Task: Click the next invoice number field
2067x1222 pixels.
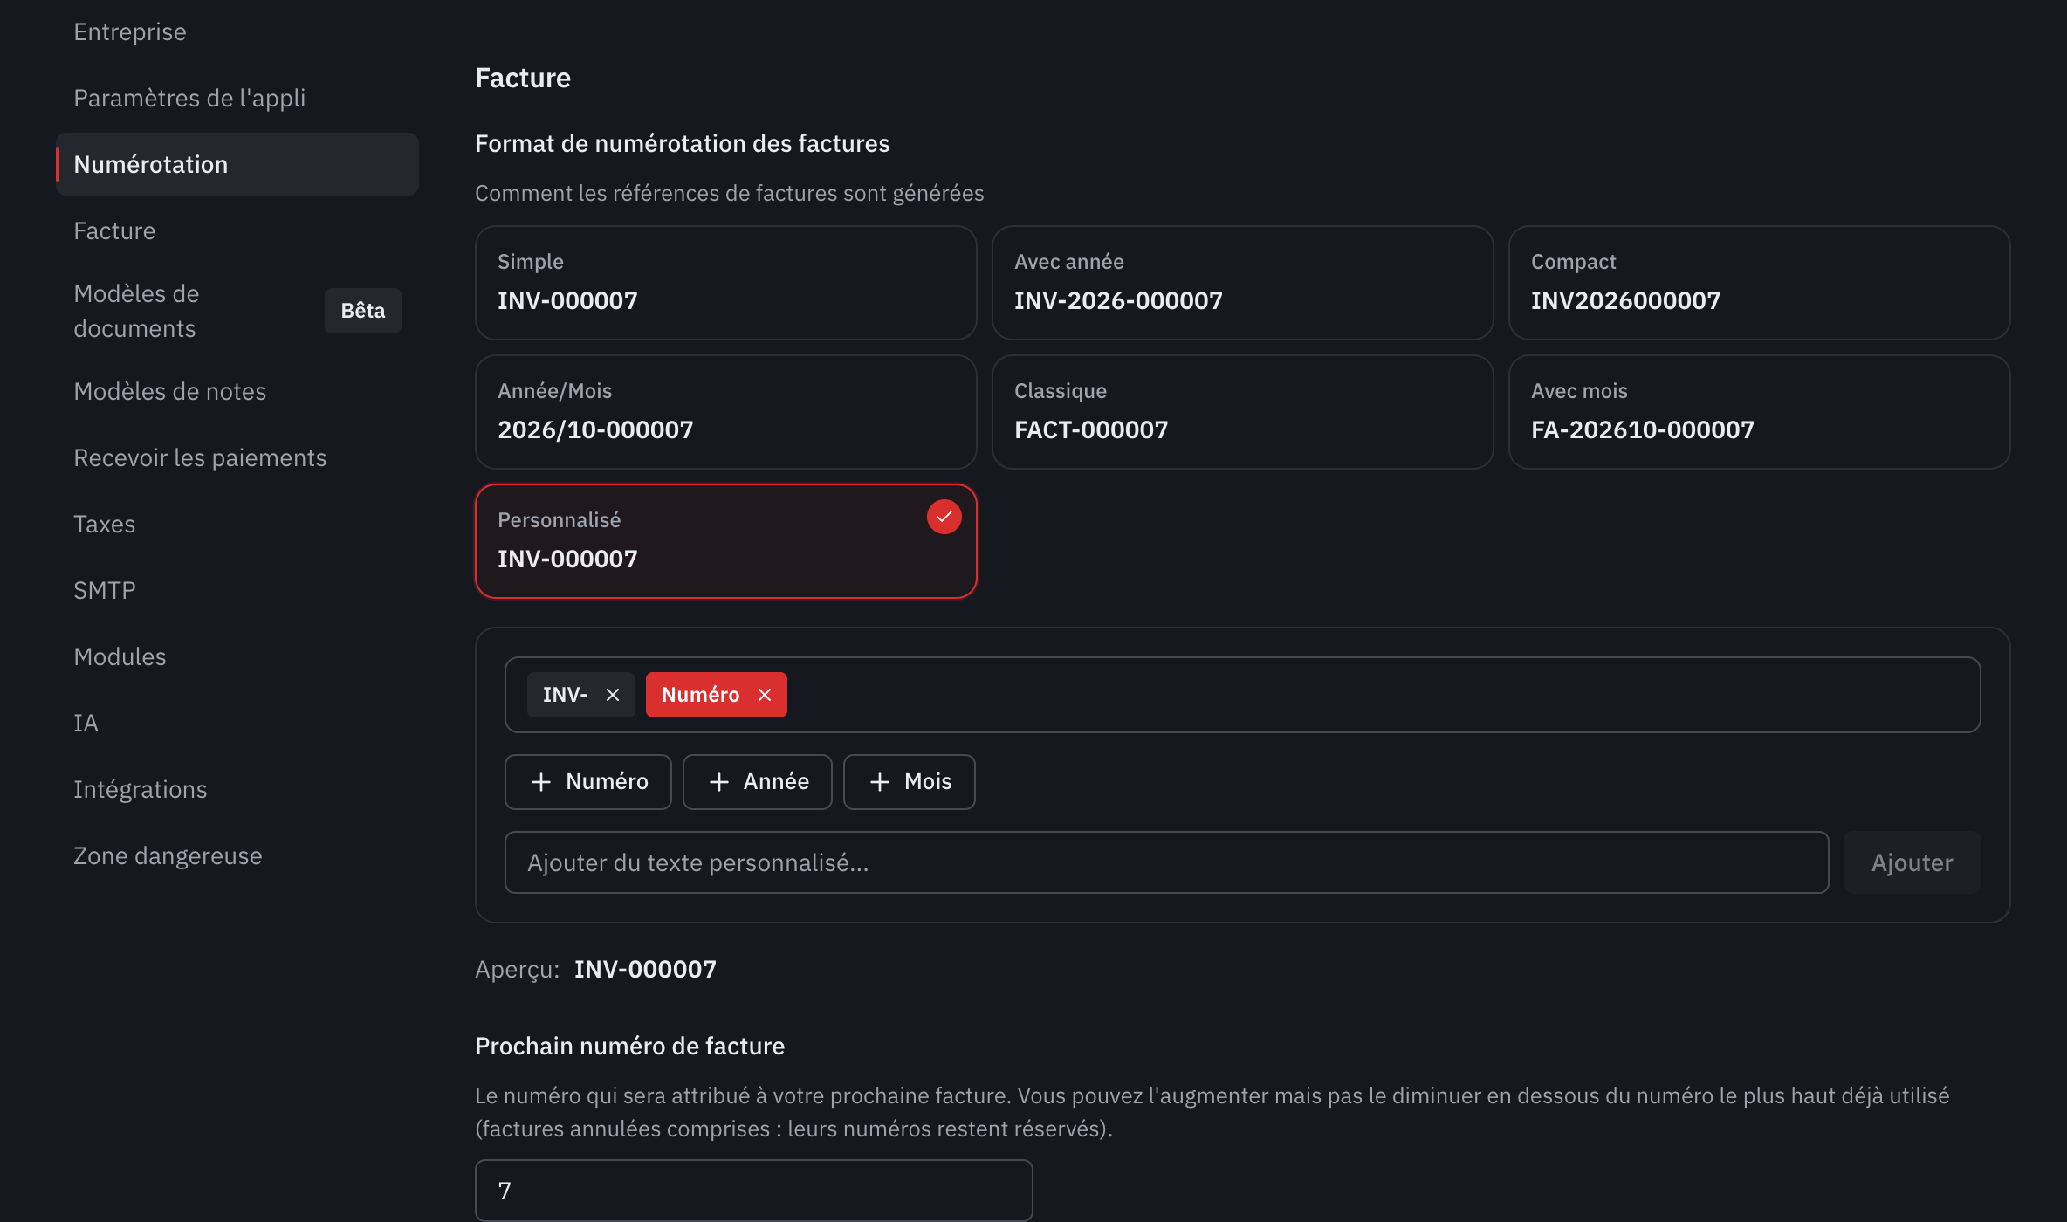Action: click(x=754, y=1191)
